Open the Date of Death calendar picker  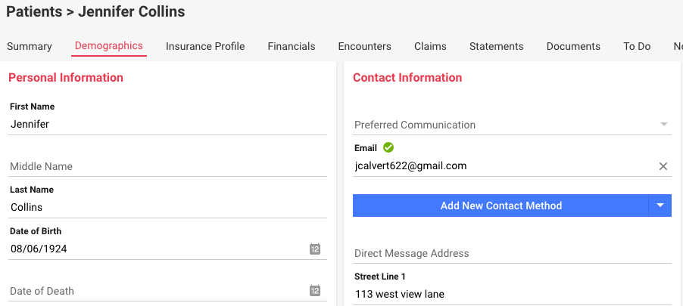tap(315, 291)
